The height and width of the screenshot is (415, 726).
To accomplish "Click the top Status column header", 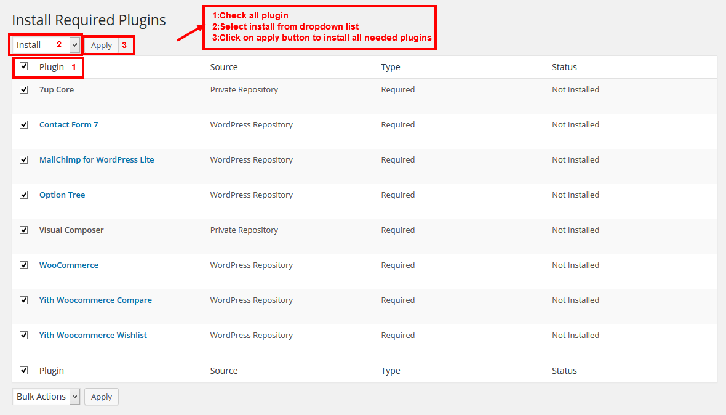I will point(564,67).
